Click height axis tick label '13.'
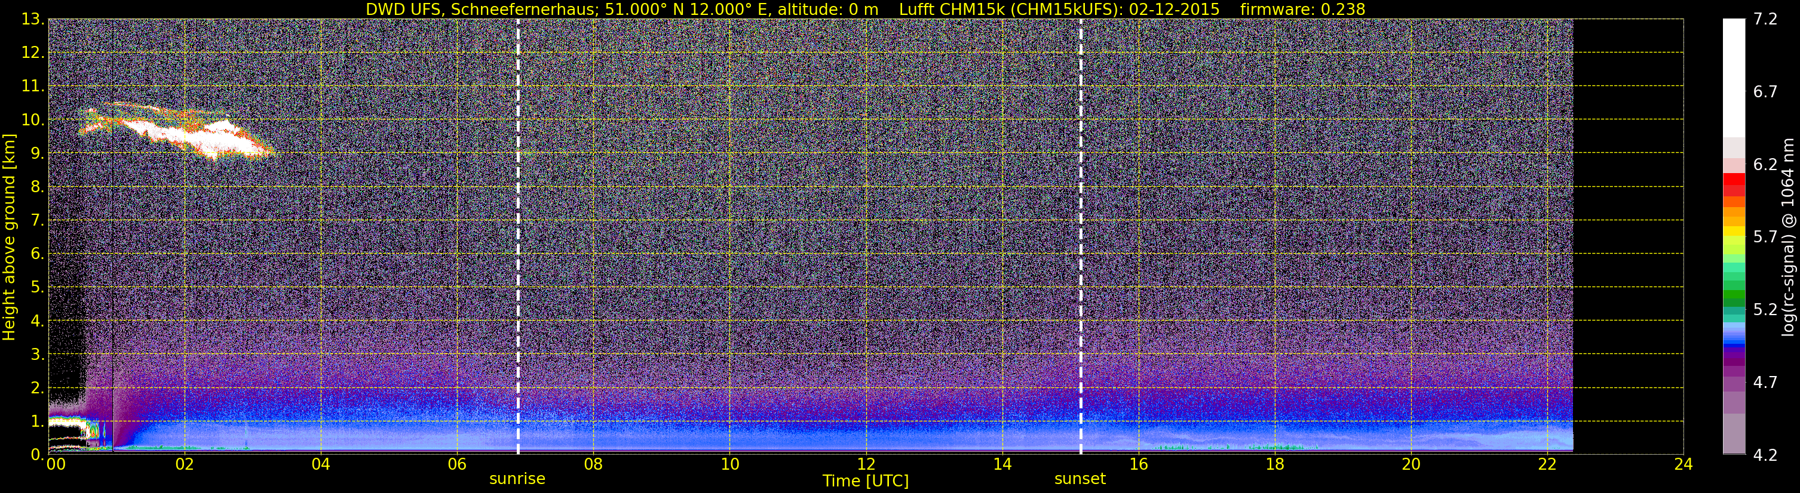The image size is (1800, 493). pos(32,19)
